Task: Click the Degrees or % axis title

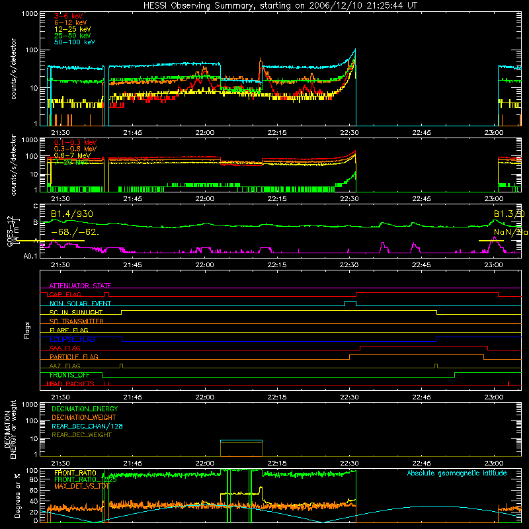Action: 17,496
